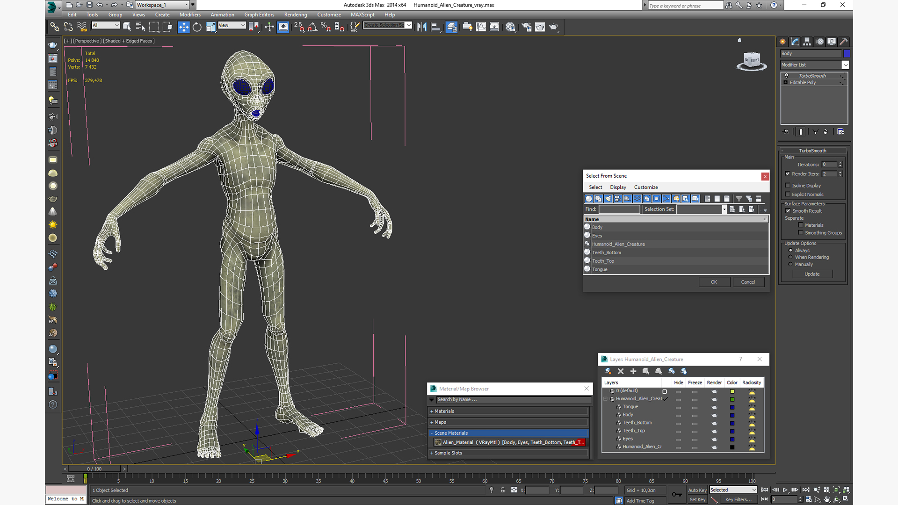The image size is (898, 505).
Task: Click the TurboSmooth Update button
Action: click(812, 274)
